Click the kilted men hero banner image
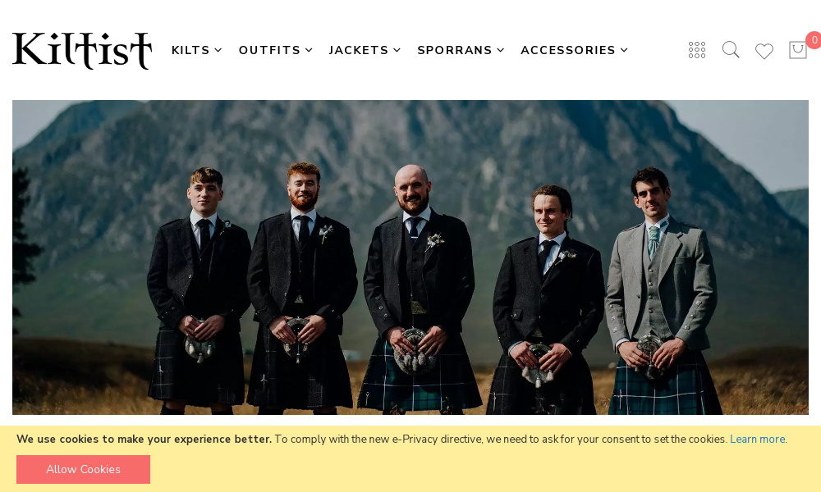Viewport: 821px width, 492px height. (x=410, y=257)
